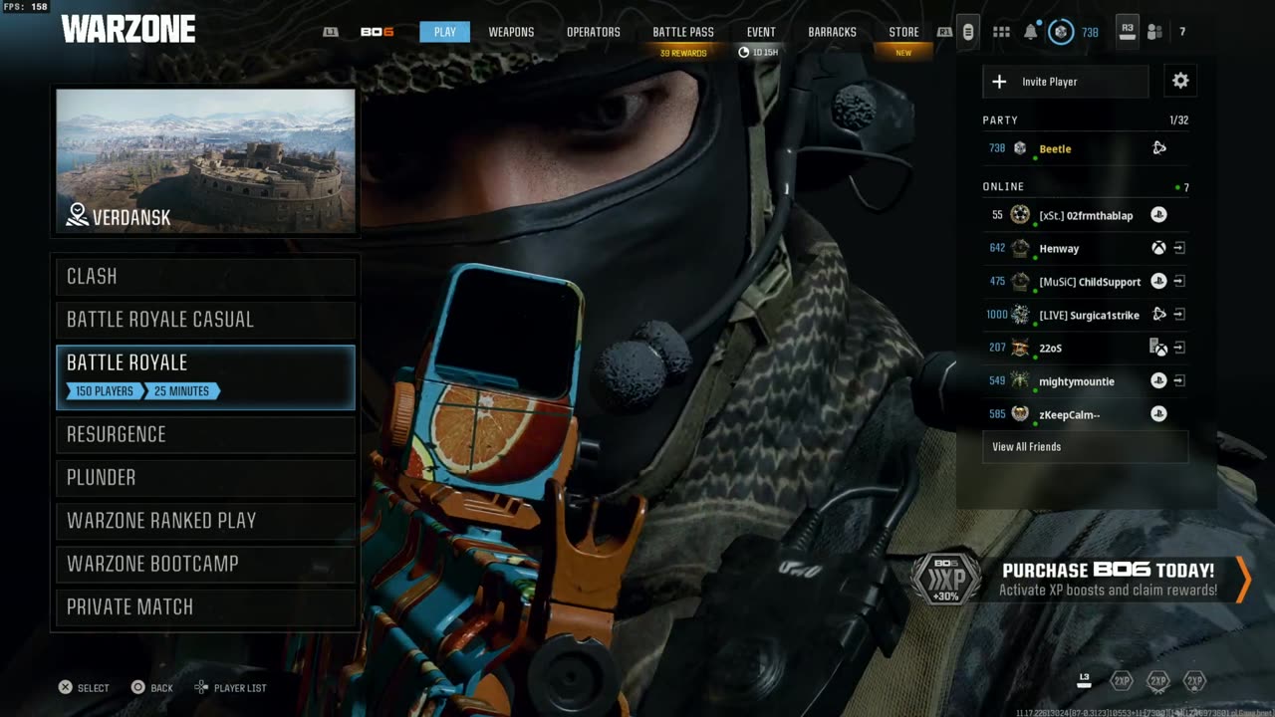1275x717 pixels.
Task: Join Henway using the join arrow icon
Action: click(1179, 248)
